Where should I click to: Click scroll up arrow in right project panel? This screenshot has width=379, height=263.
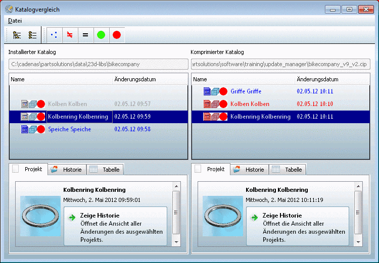click(358, 186)
